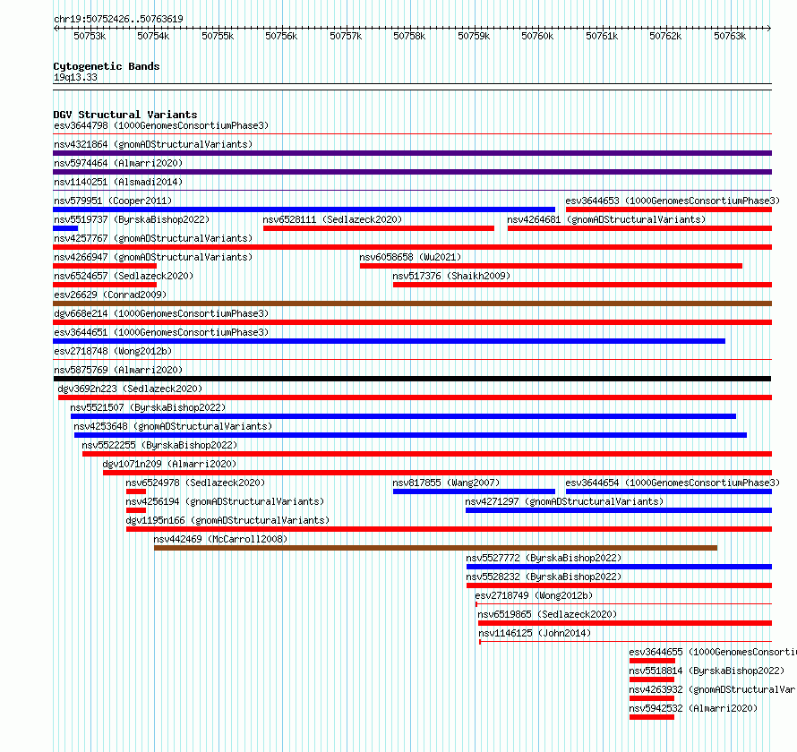The image size is (797, 752).
Task: Select the dgv668e214 variant label
Action: coord(161,313)
